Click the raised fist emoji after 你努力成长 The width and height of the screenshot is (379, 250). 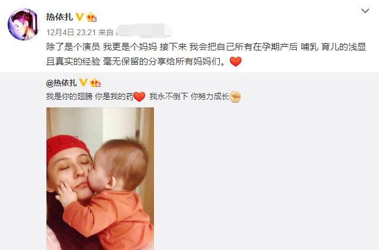235,97
